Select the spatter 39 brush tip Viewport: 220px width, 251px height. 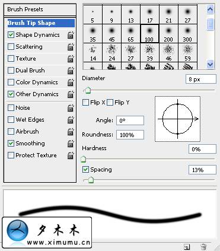tap(149, 53)
